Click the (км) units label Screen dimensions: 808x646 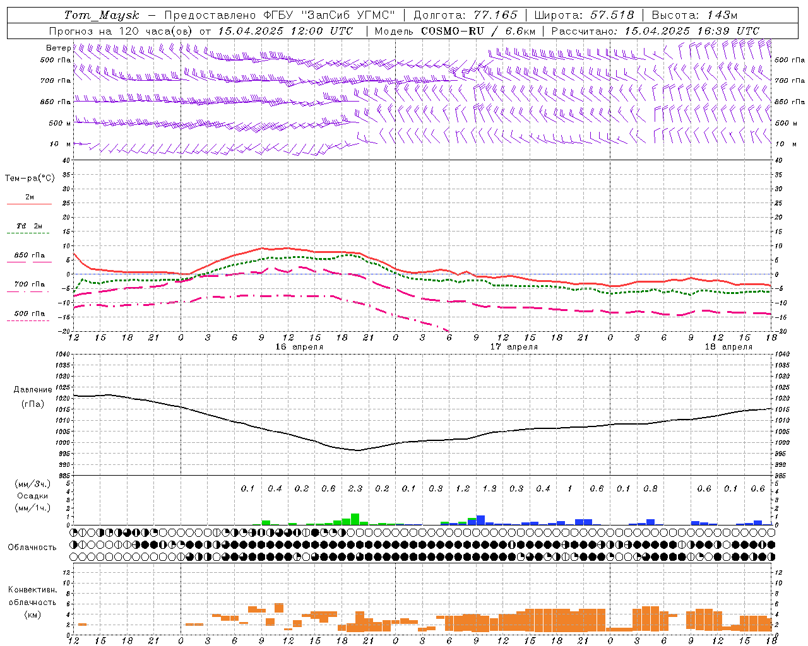(x=33, y=614)
